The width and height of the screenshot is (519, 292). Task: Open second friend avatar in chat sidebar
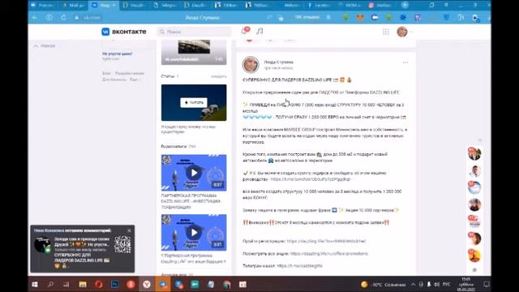(474, 171)
